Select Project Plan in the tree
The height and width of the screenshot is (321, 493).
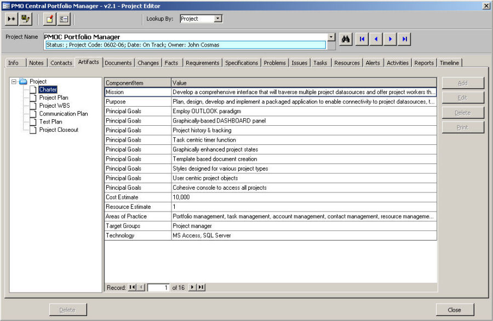54,97
